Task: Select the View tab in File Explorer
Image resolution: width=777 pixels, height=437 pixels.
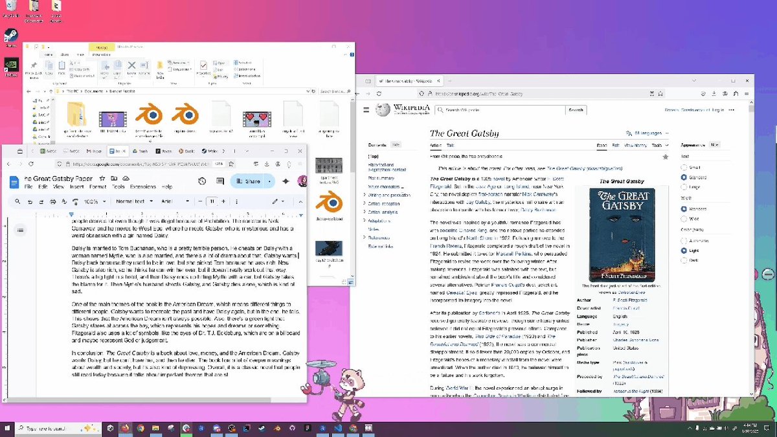Action: point(80,54)
